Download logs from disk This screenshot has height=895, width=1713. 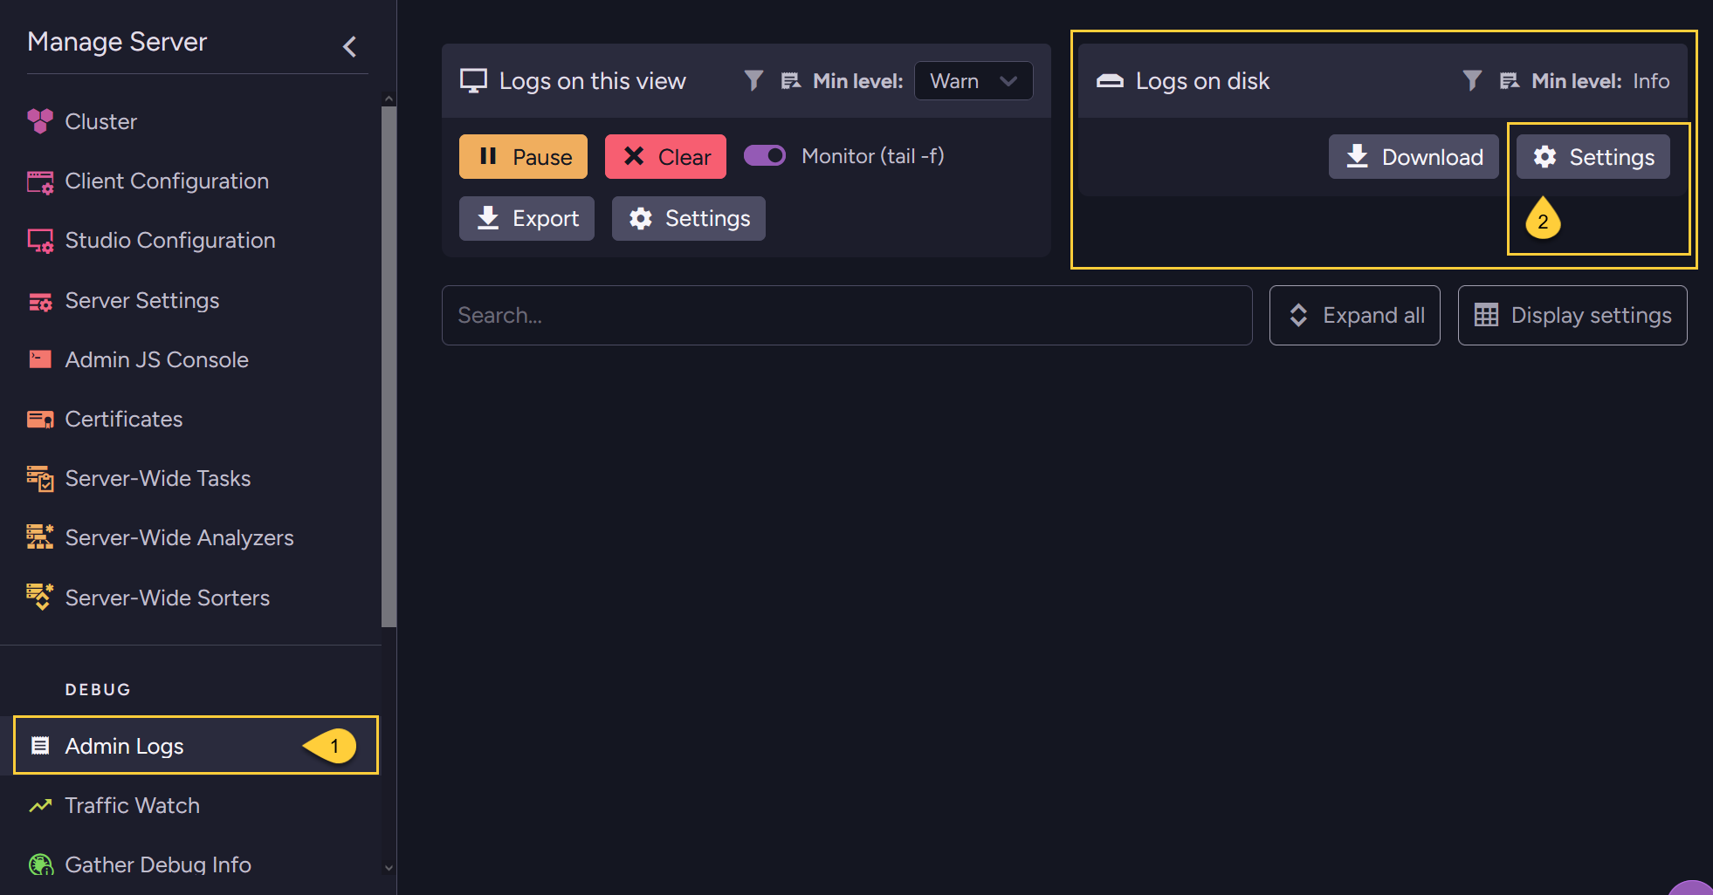tap(1414, 157)
